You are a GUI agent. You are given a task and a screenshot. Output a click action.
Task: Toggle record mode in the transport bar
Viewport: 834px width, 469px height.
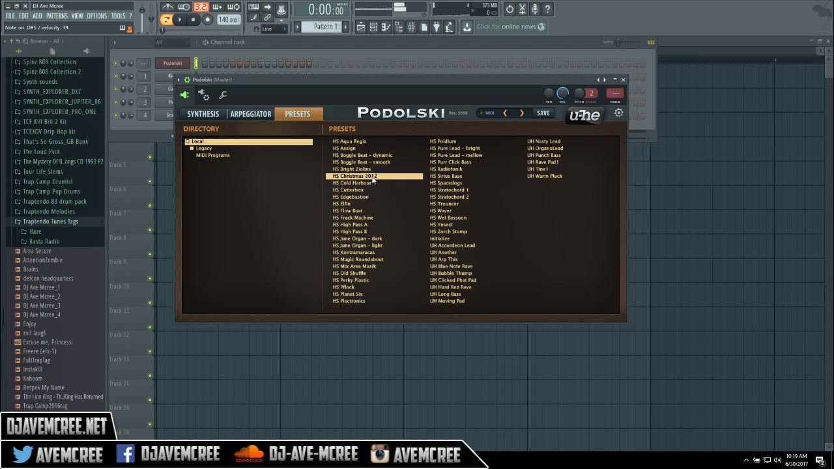coord(207,20)
